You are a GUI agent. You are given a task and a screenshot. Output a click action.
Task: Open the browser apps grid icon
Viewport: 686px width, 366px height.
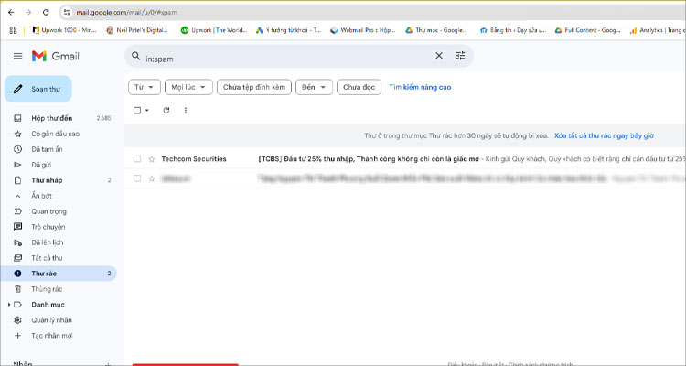[x=13, y=30]
